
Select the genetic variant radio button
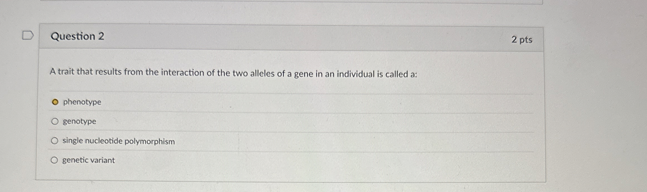point(55,160)
